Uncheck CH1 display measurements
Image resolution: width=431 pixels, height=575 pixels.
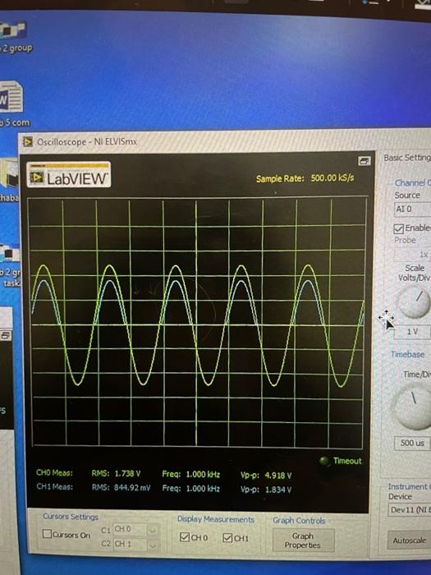coord(227,537)
